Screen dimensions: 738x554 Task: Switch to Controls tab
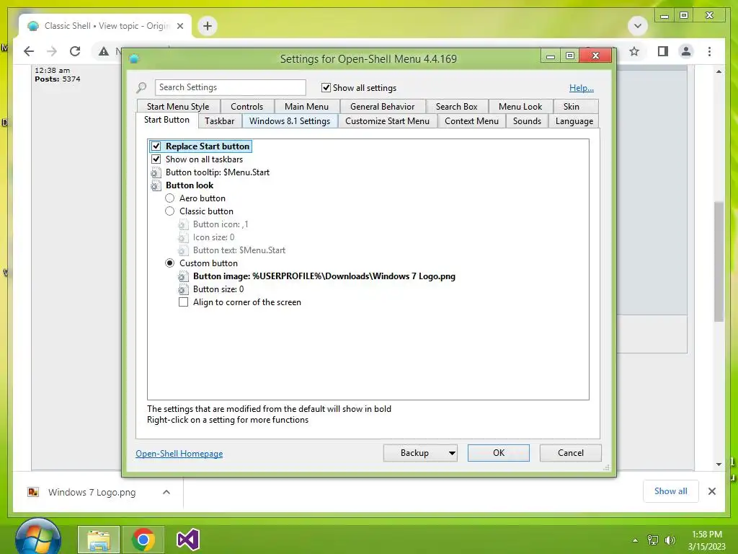(246, 107)
